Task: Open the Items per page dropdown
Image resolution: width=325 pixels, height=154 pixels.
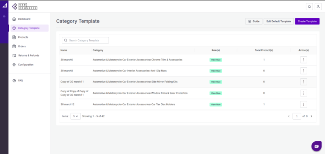Action: click(x=76, y=116)
